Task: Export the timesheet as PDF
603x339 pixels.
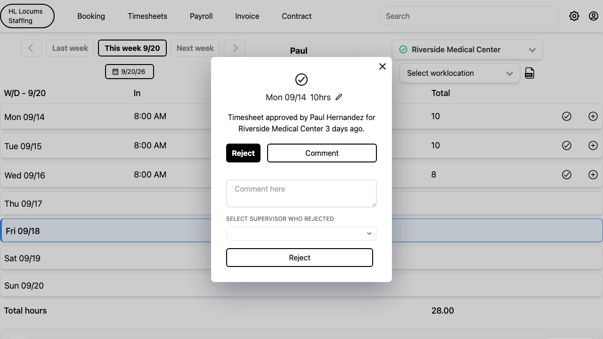Action: pos(530,73)
